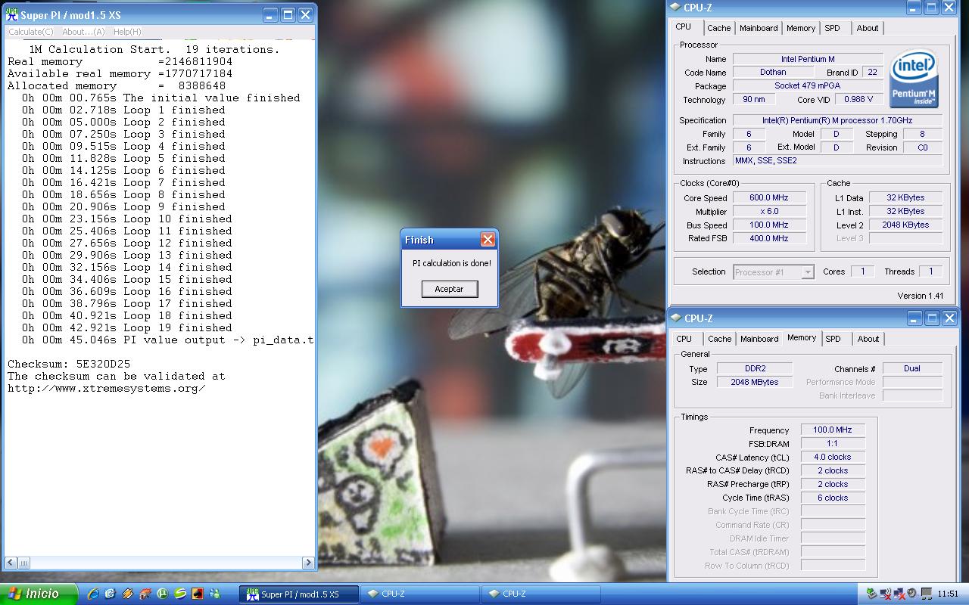The height and width of the screenshot is (605, 969).
Task: Click the lower CPU-Z window title icon
Action: 675,318
